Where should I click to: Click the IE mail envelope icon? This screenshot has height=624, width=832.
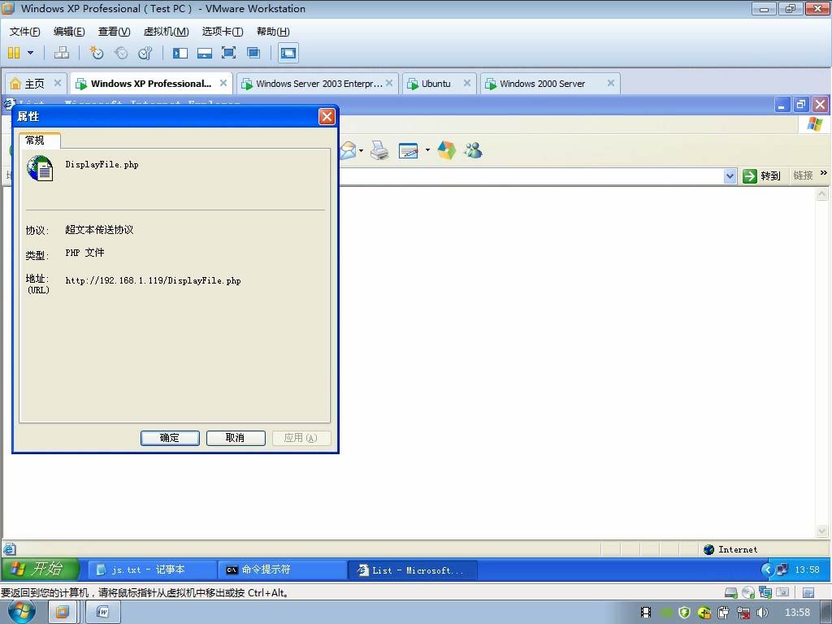coord(348,150)
